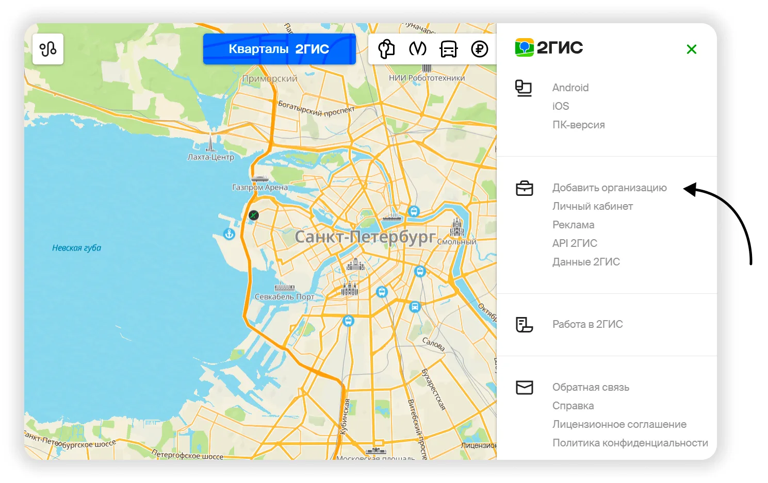Click the Смольный map label
This screenshot has height=483, width=768.
tap(457, 241)
